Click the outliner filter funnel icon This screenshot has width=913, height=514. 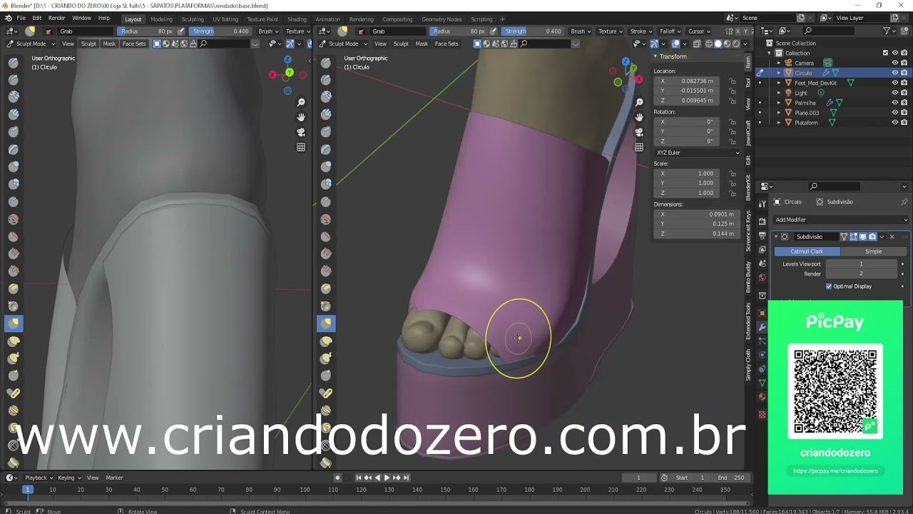[x=887, y=31]
